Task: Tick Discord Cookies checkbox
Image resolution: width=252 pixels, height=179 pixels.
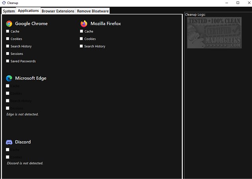Action: tap(7, 157)
